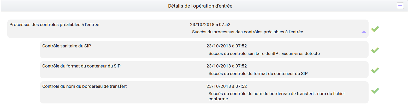The height and width of the screenshot is (105, 408).
Task: Collapse the Processus des contrôles préalables sub-steps
Action: 364,32
